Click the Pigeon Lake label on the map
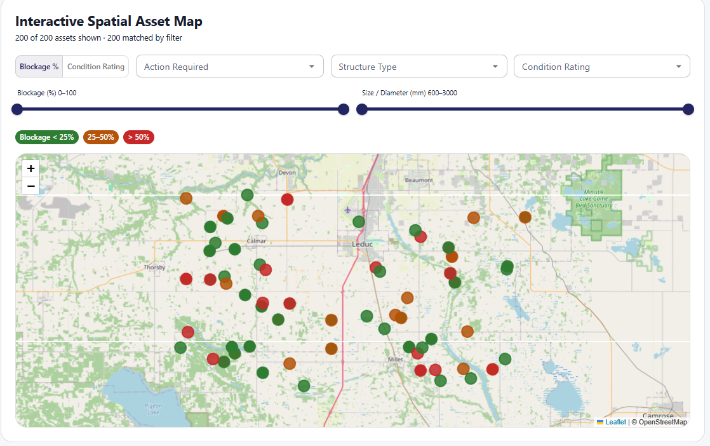The height and width of the screenshot is (446, 710). coord(153,409)
